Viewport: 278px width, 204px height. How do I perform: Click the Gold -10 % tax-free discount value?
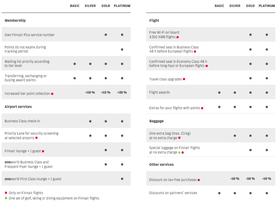[x=250, y=179]
